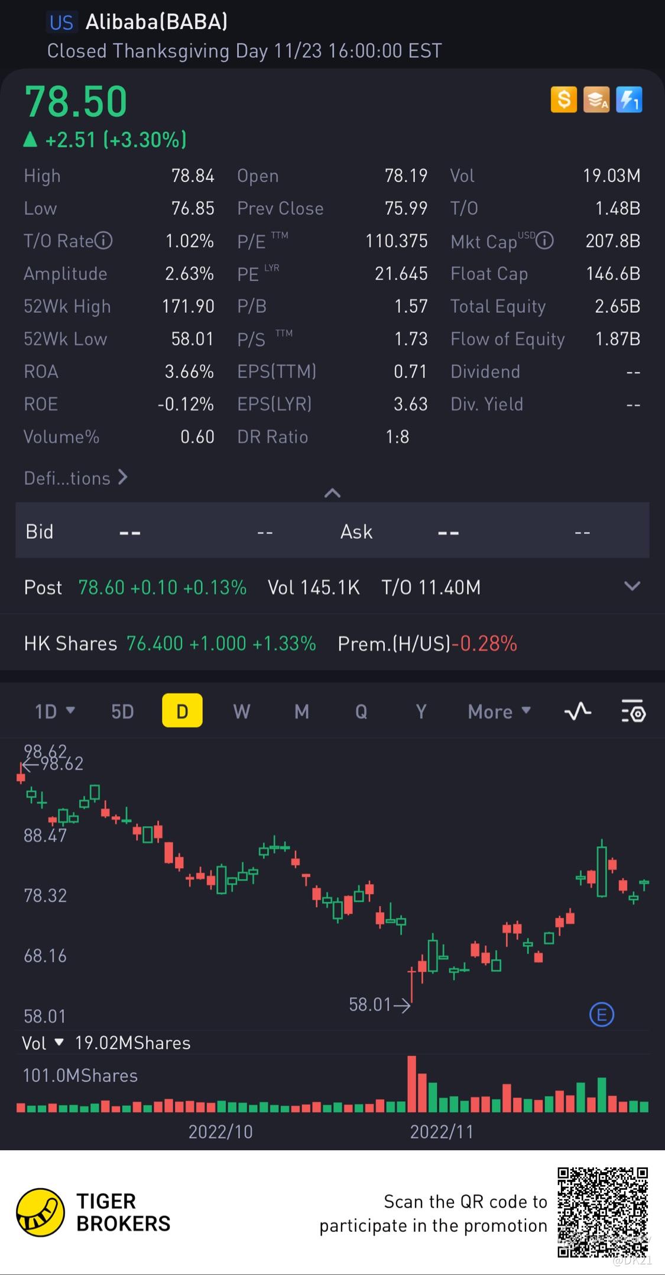Tap the Float Cap value 146.6B
The width and height of the screenshot is (665, 1275).
coord(613,274)
